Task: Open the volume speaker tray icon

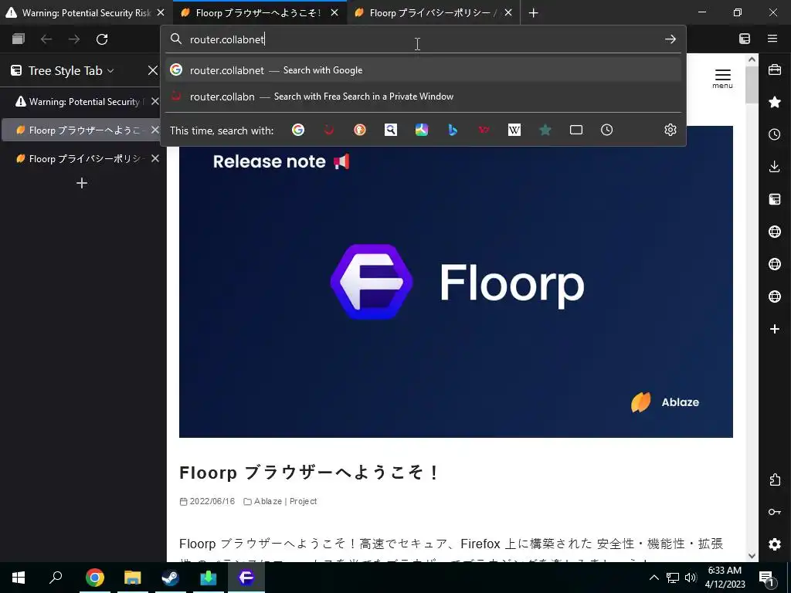Action: pos(691,578)
